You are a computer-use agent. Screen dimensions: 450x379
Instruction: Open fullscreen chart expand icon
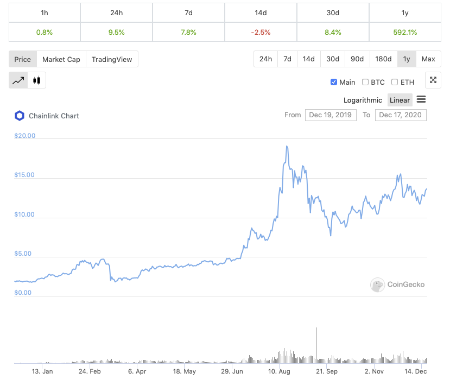pos(433,80)
